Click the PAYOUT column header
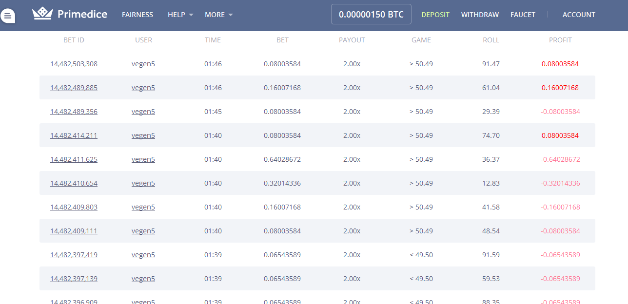This screenshot has width=628, height=304. coord(352,40)
